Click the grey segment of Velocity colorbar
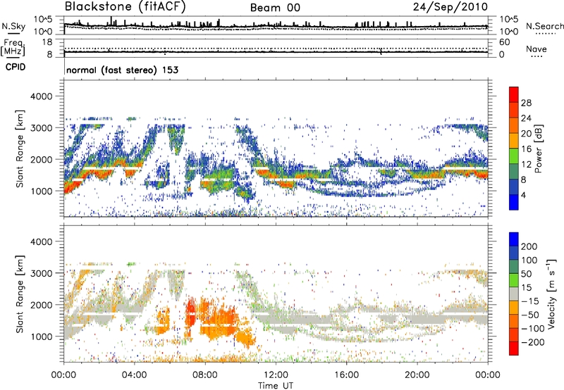 point(514,294)
